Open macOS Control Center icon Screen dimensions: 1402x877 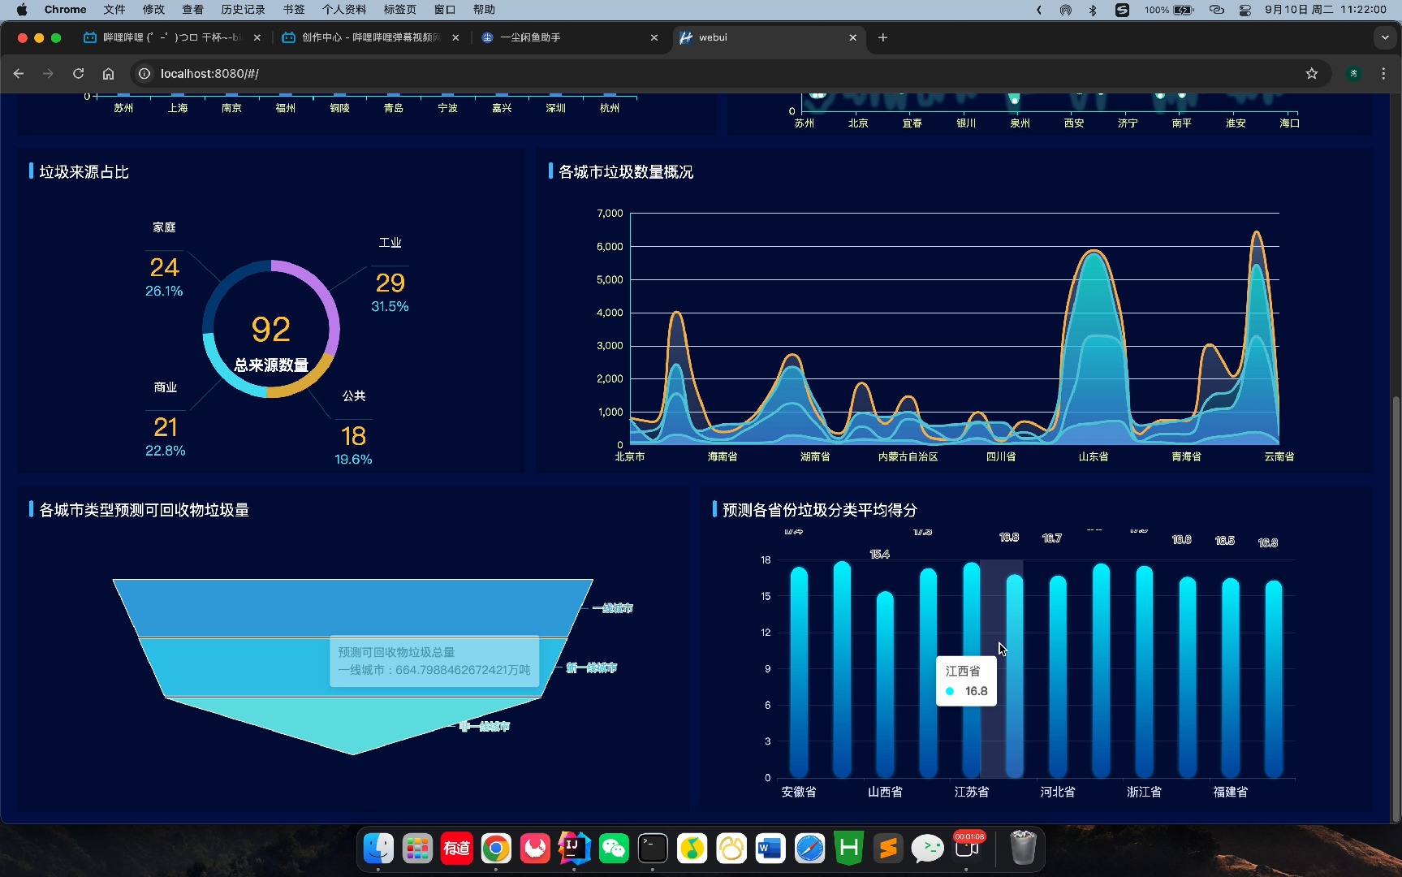[1245, 10]
